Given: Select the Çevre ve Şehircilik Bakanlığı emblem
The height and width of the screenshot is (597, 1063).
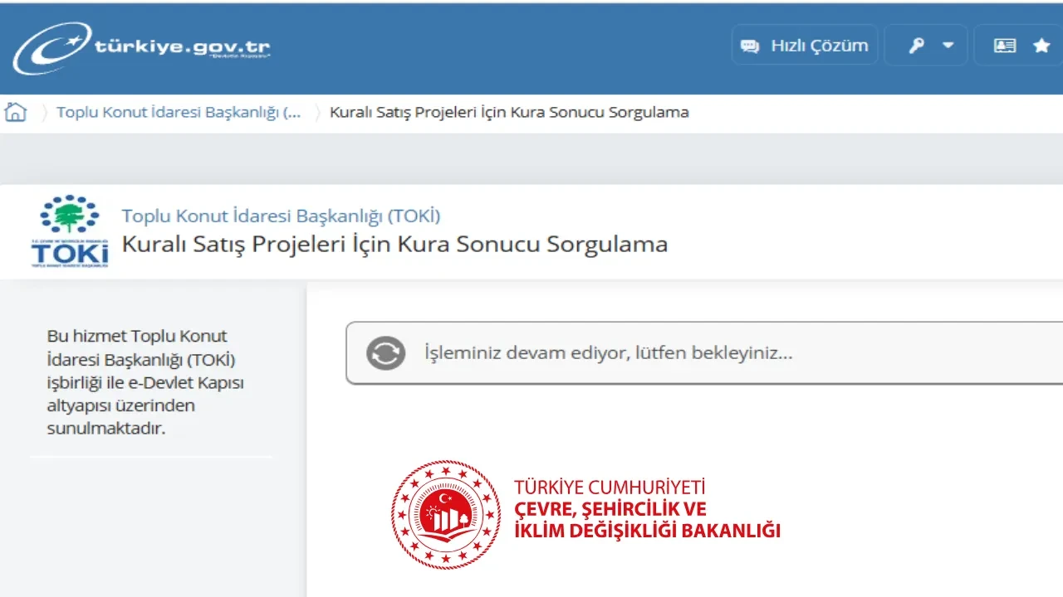Looking at the screenshot, I should point(446,512).
